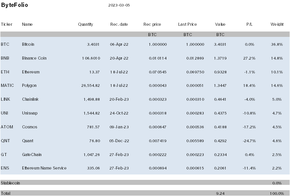The height and width of the screenshot is (196, 290).
Task: Select Uniswap's P/L value -10.8%
Action: (249, 113)
